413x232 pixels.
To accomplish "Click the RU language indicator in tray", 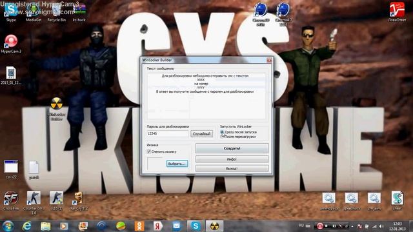I will (301, 226).
